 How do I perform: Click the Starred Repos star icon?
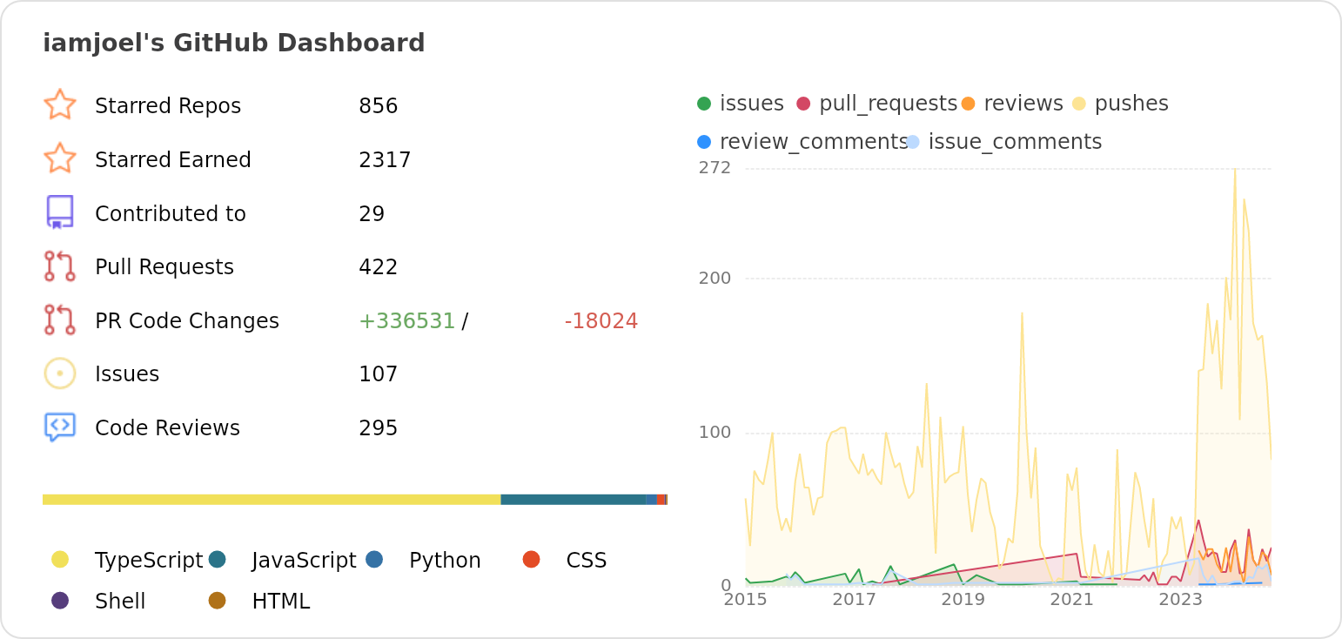(60, 105)
